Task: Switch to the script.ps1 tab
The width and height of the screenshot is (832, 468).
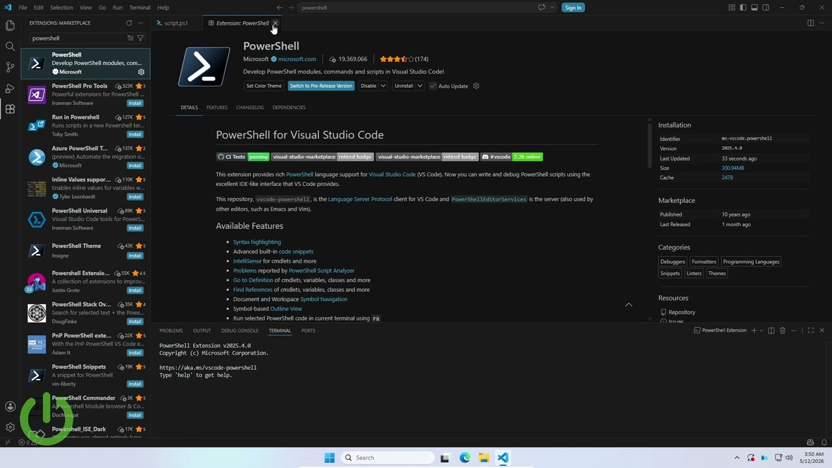Action: [x=176, y=23]
